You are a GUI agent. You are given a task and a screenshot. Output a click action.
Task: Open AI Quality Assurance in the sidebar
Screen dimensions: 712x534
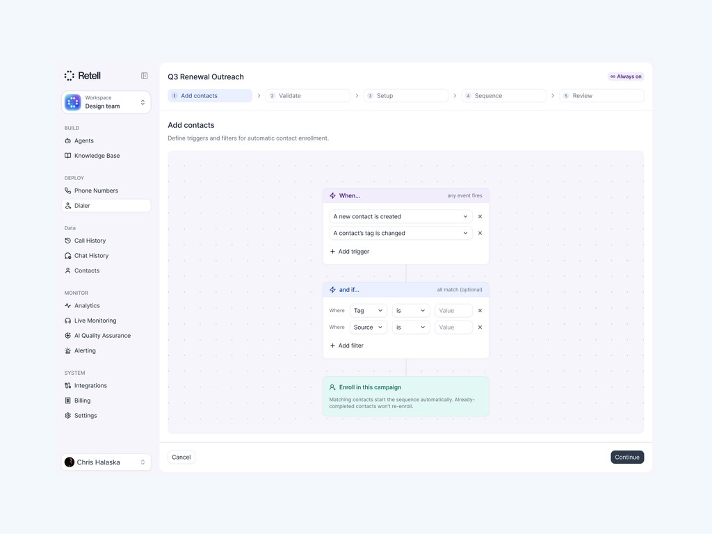[106, 336]
